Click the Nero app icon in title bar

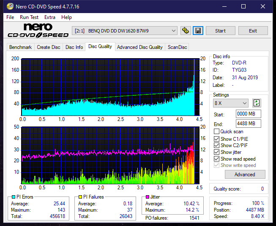10,6
